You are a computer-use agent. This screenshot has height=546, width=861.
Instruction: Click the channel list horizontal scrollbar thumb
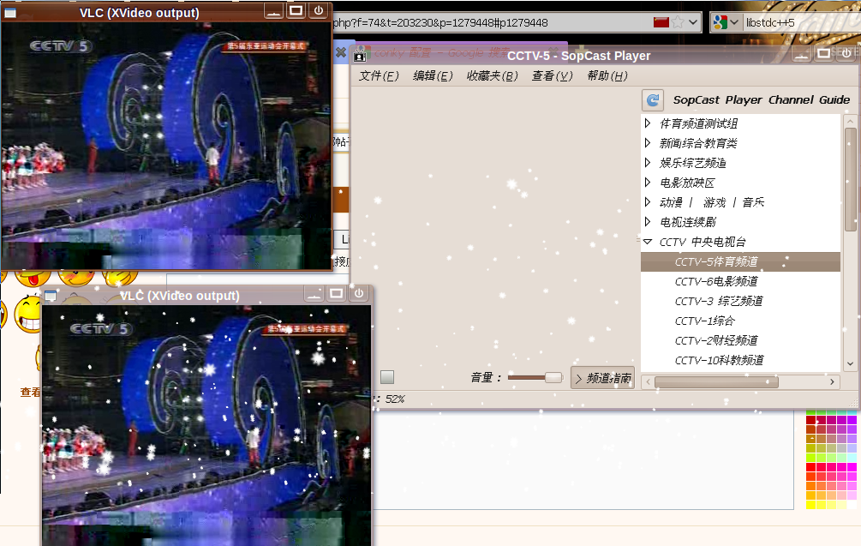pos(716,382)
